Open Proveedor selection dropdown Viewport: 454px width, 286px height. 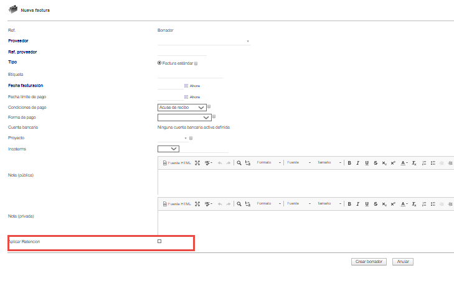(x=204, y=41)
